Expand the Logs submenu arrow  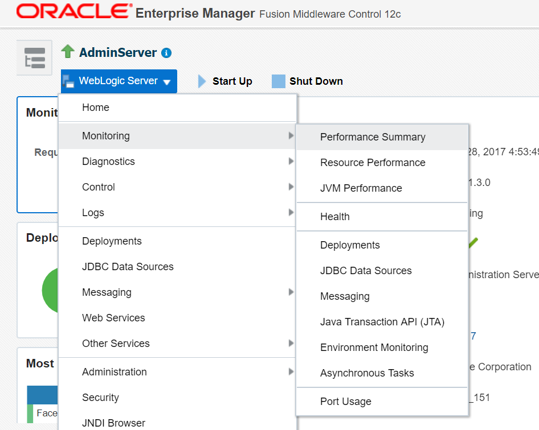pos(291,213)
